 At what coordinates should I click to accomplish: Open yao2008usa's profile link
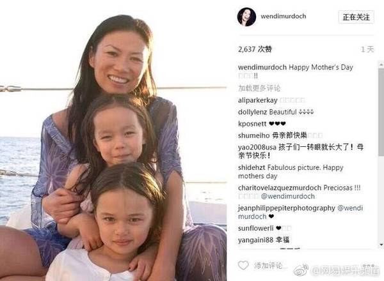point(257,148)
